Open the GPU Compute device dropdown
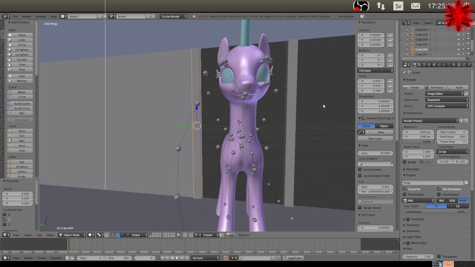475x267 pixels. tap(447, 106)
